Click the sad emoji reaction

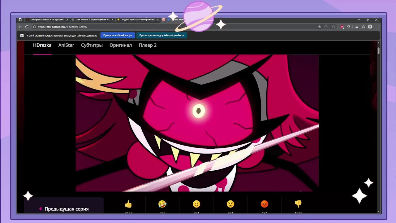click(x=230, y=204)
